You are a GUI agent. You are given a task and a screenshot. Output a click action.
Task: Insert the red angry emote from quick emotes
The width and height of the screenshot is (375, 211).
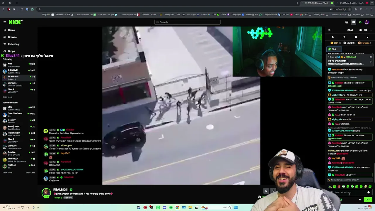coord(339,186)
